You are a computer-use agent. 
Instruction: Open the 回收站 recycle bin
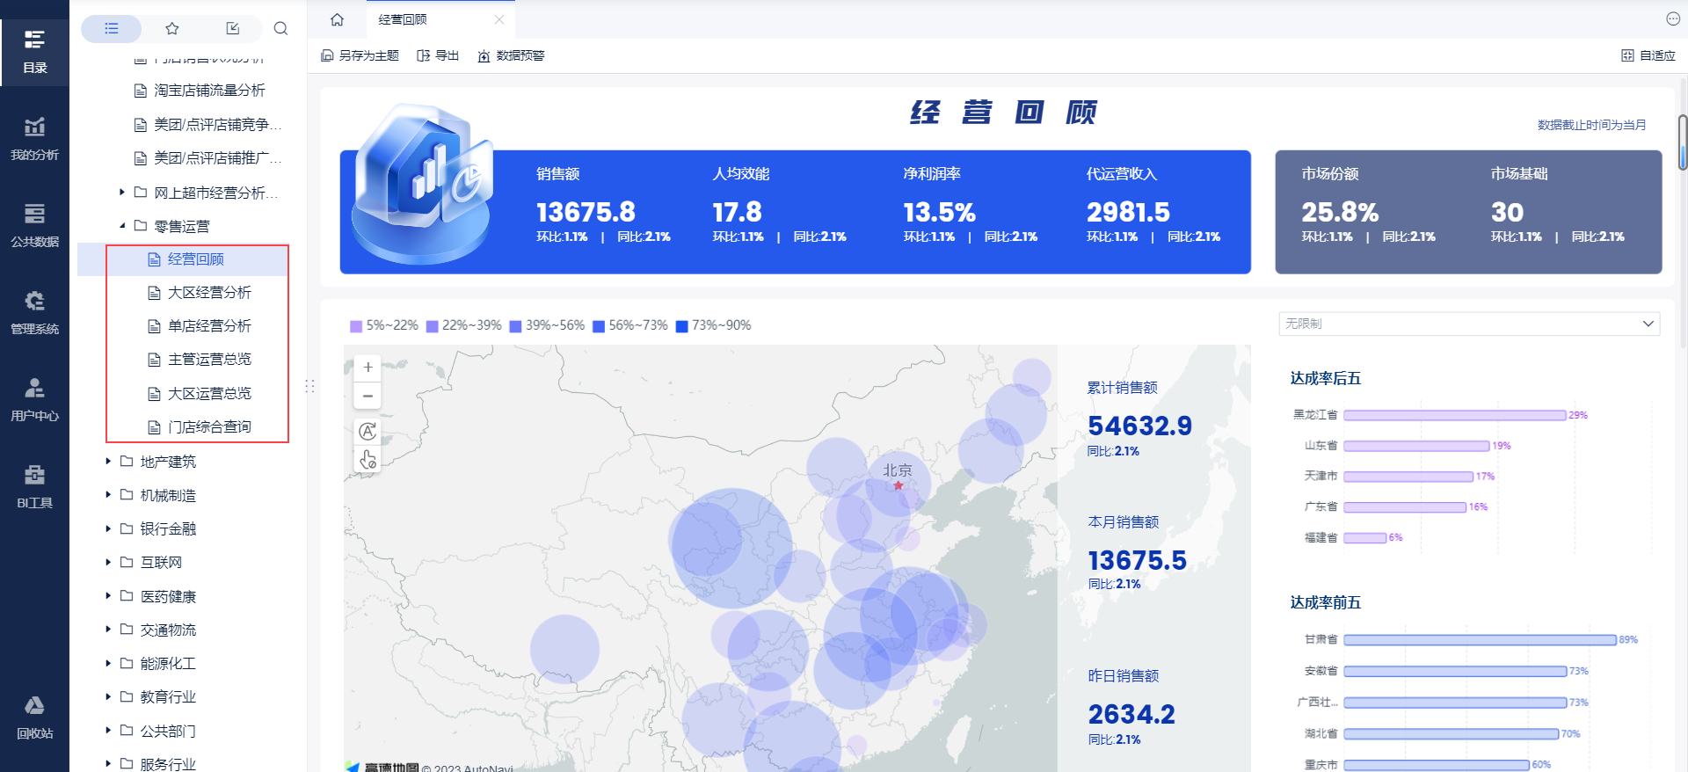[x=34, y=717]
